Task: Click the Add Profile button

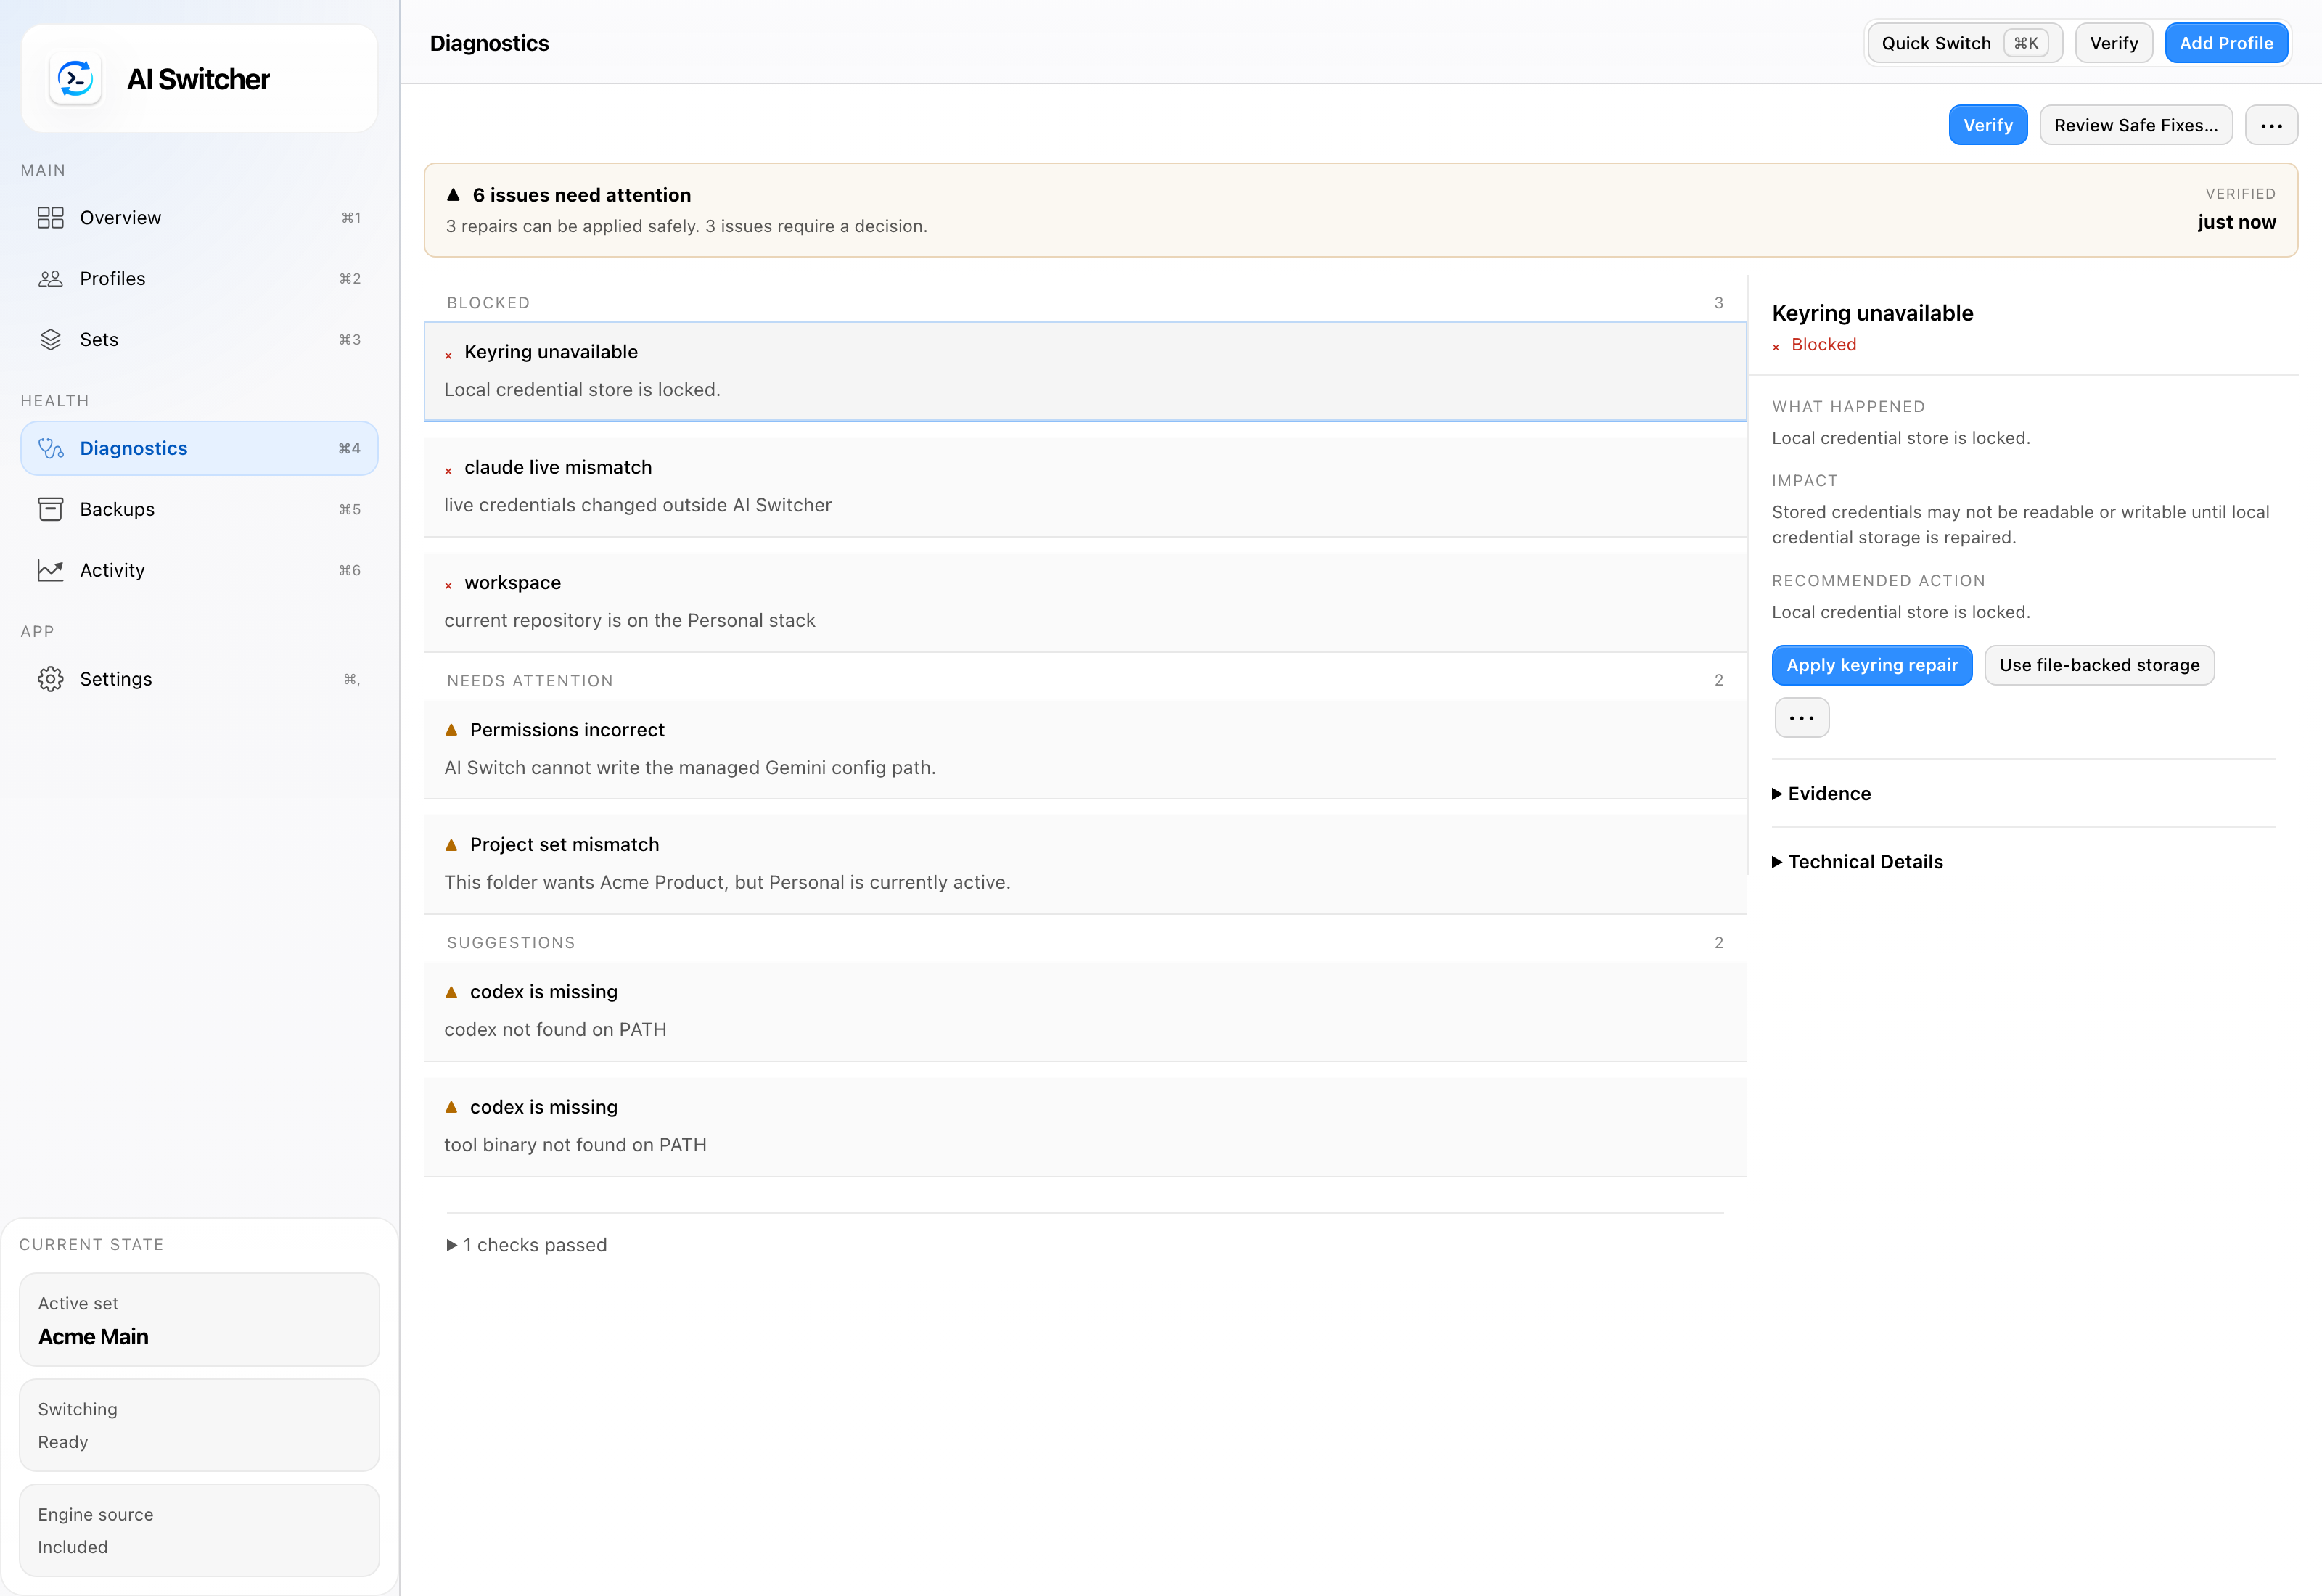Action: pos(2226,43)
